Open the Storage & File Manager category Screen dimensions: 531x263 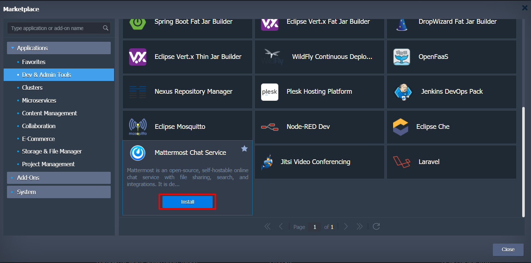52,151
